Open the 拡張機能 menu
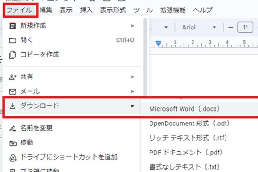Image resolution: width=258 pixels, height=172 pixels. tap(173, 10)
